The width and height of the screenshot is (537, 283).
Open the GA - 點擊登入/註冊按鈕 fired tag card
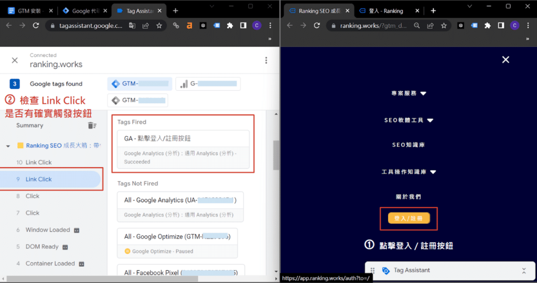(184, 149)
